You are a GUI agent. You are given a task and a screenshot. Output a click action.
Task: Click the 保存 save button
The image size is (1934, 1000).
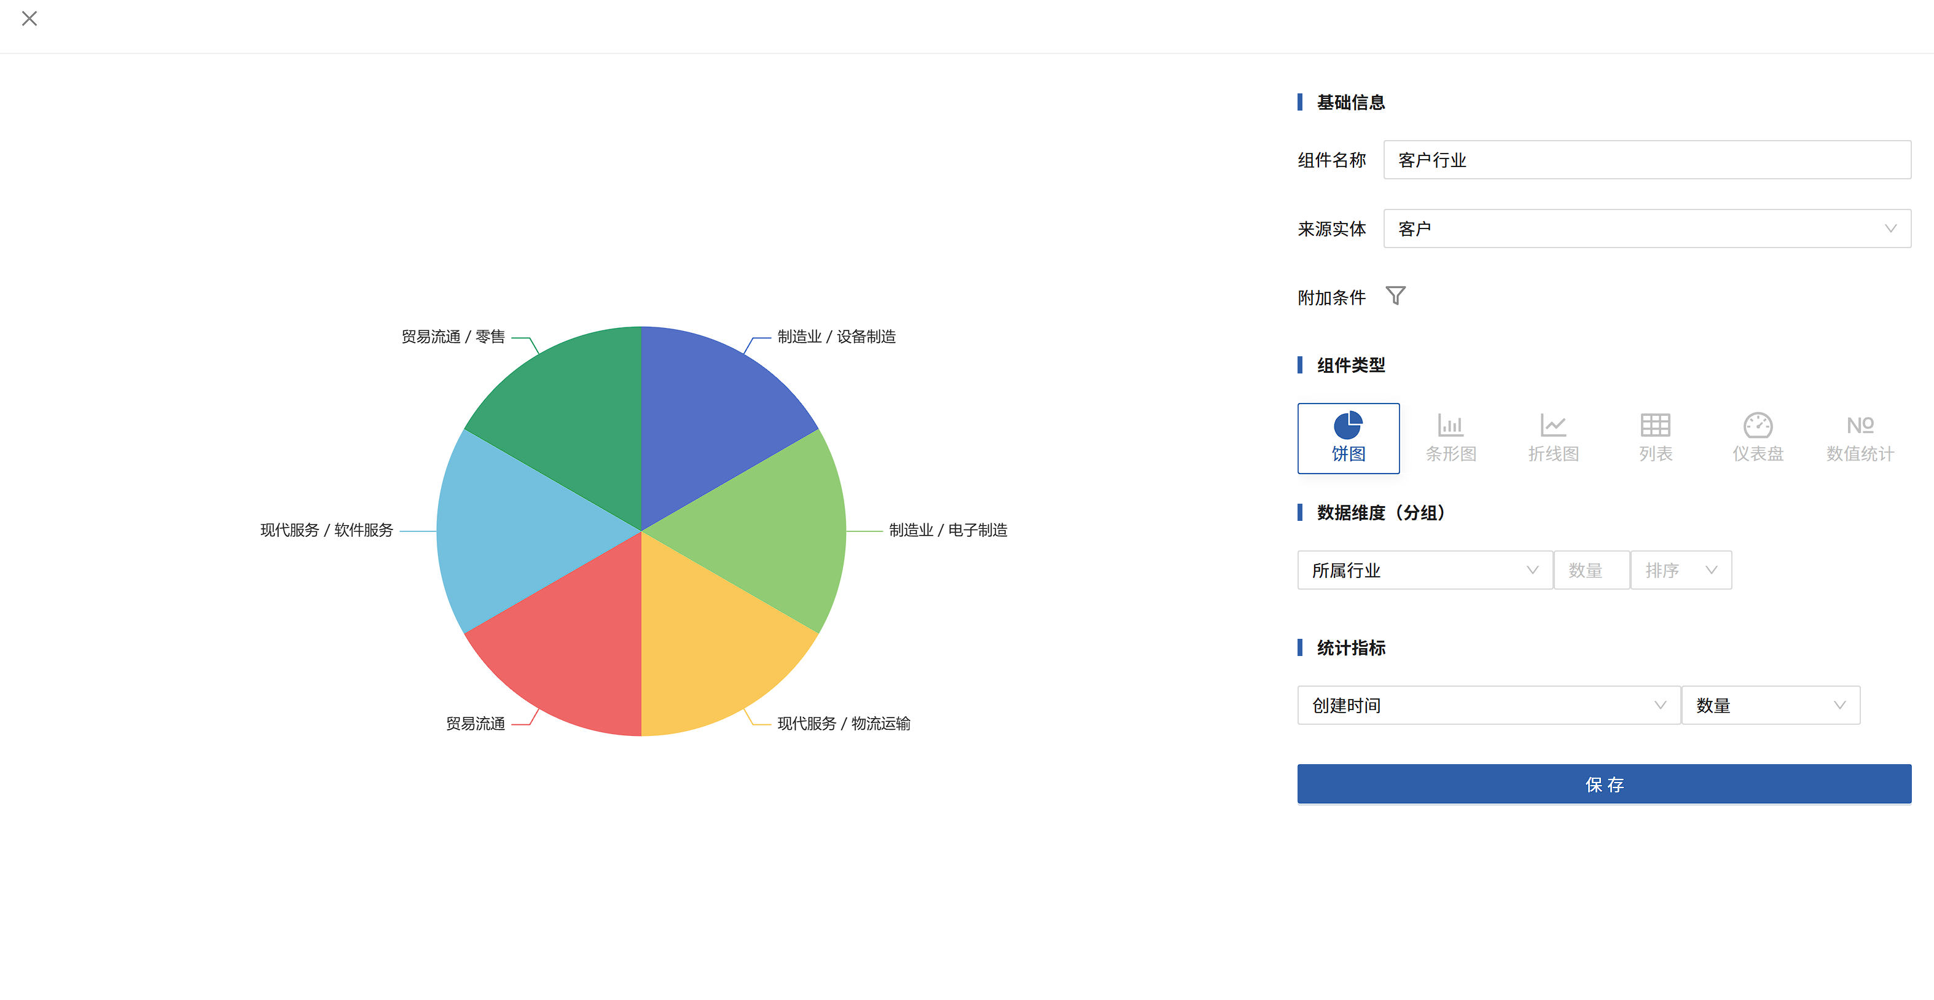[x=1603, y=784]
